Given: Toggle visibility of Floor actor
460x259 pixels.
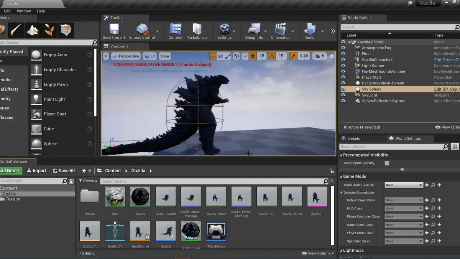Looking at the screenshot, I should click(343, 54).
